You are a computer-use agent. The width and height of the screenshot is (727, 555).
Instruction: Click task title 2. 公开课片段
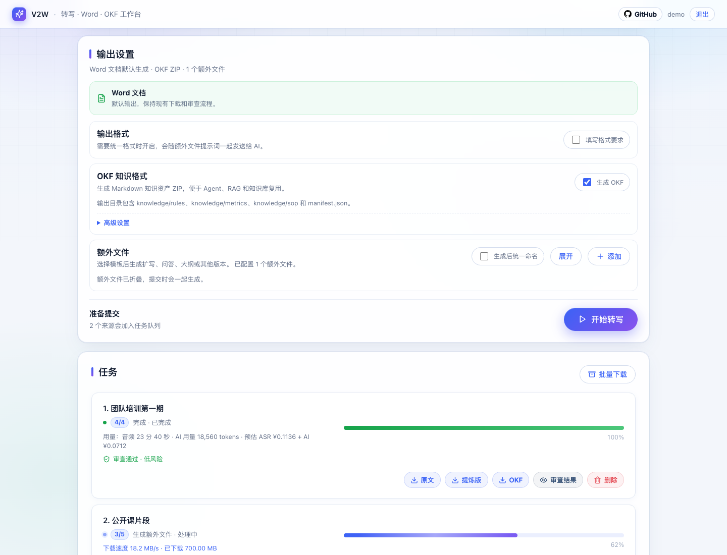coord(126,521)
